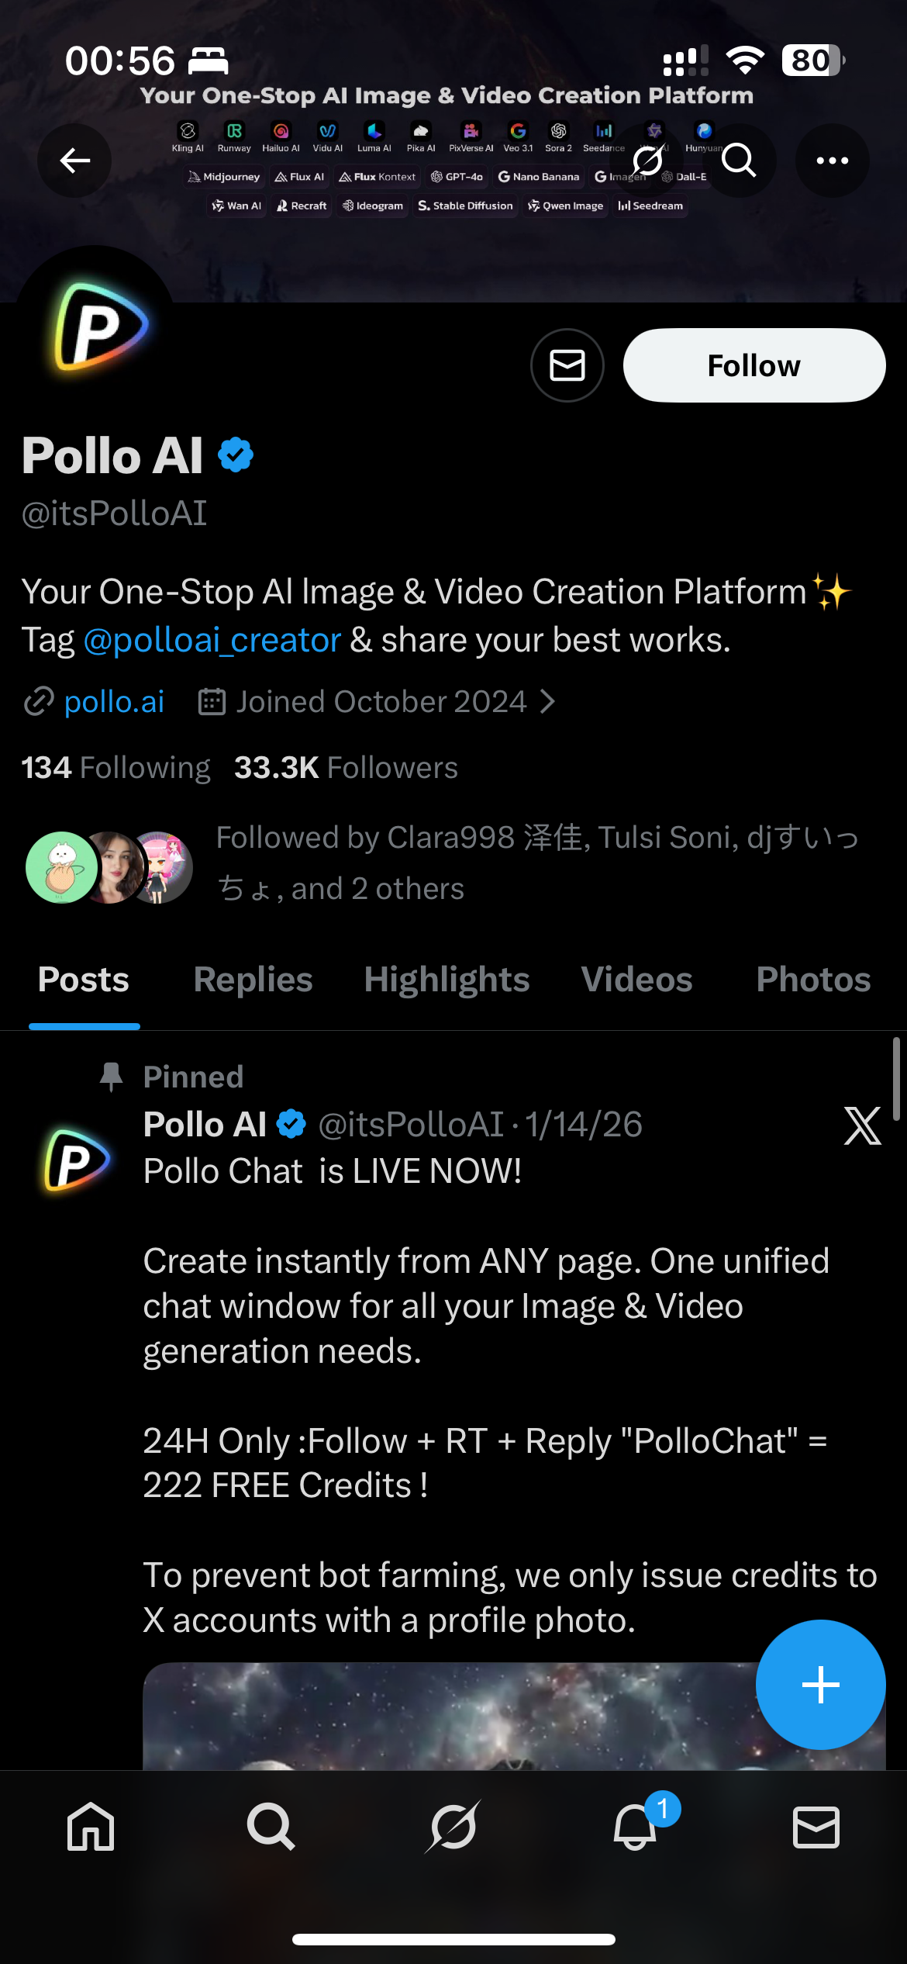
Task: Tap the back arrow button
Action: pyautogui.click(x=75, y=161)
